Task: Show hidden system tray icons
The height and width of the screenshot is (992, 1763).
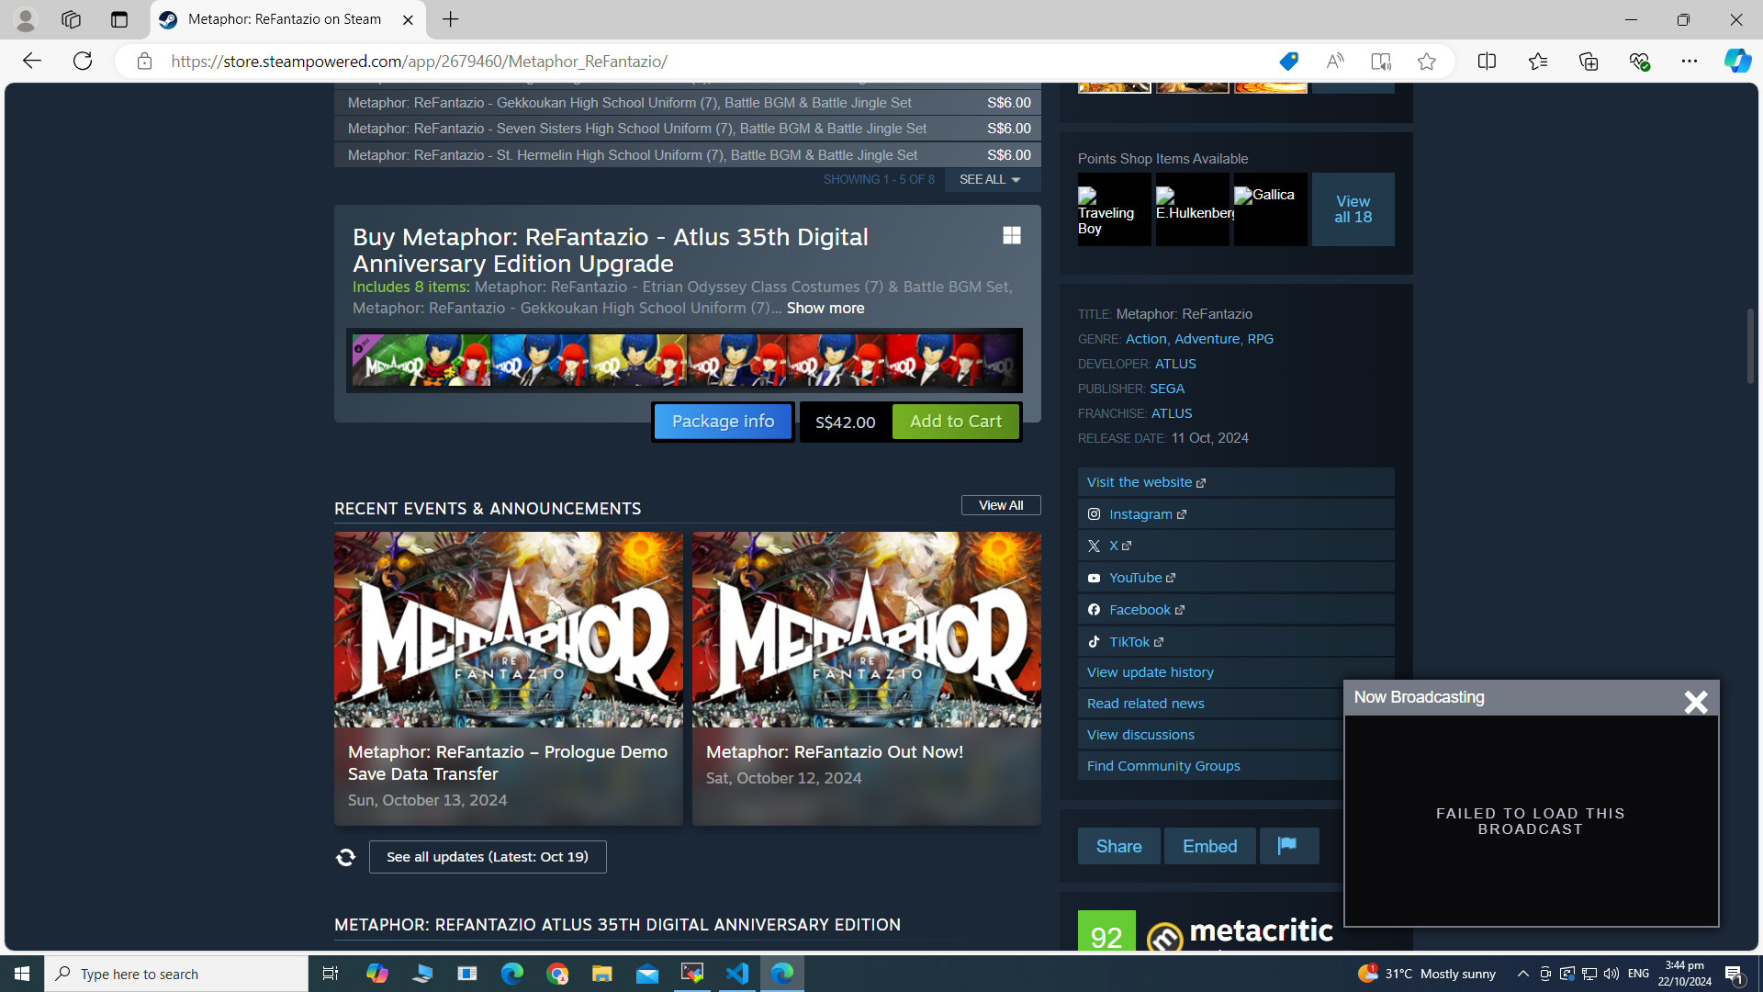Action: 1522,974
